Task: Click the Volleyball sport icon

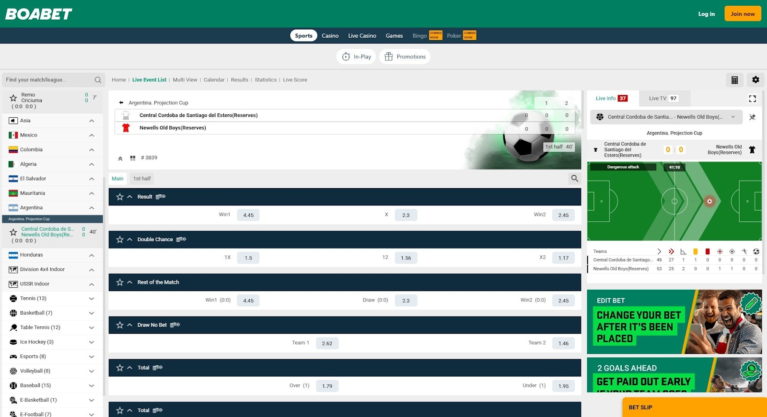Action: pos(13,371)
